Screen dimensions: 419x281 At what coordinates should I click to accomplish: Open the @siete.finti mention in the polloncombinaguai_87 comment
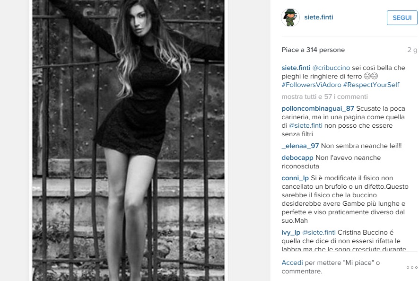306,125
